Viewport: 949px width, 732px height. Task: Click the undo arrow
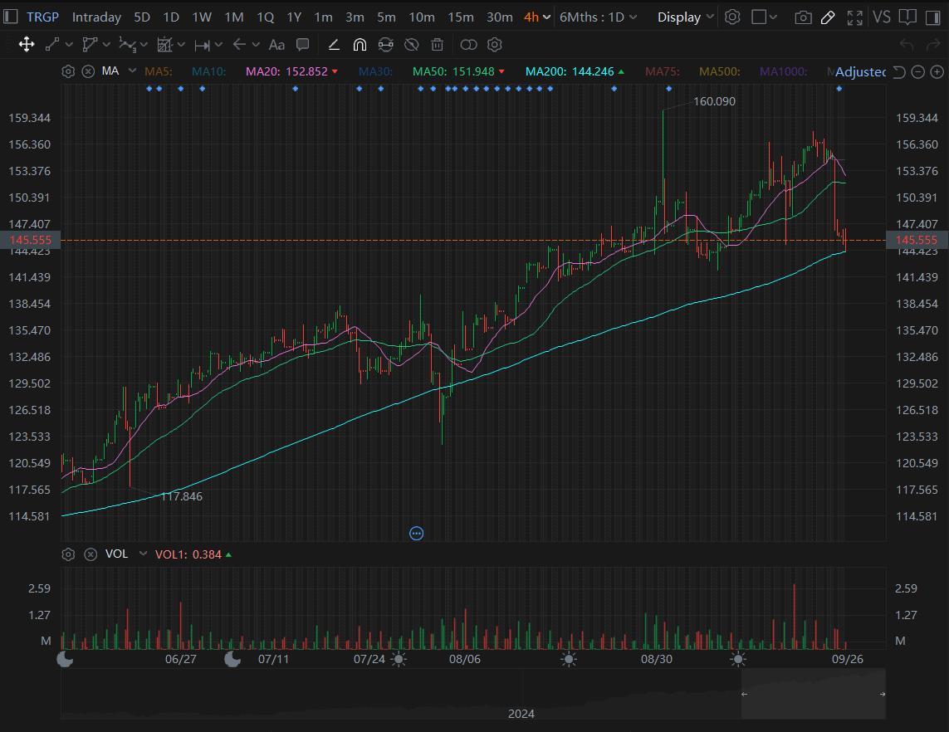point(906,44)
